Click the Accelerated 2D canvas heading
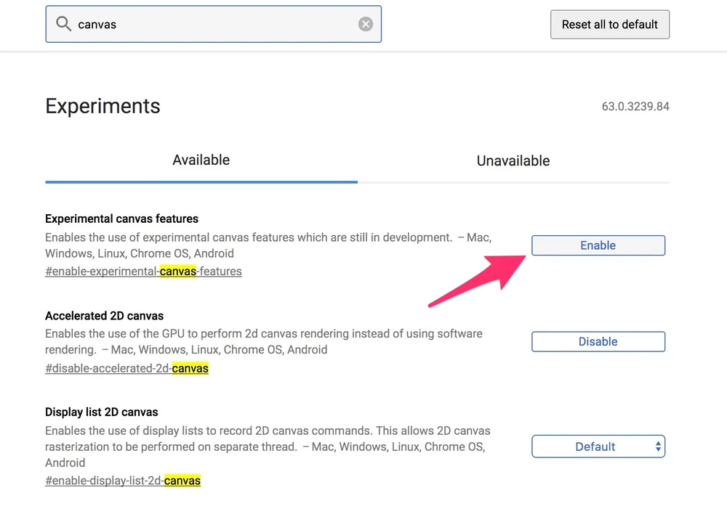The height and width of the screenshot is (506, 727). tap(104, 316)
